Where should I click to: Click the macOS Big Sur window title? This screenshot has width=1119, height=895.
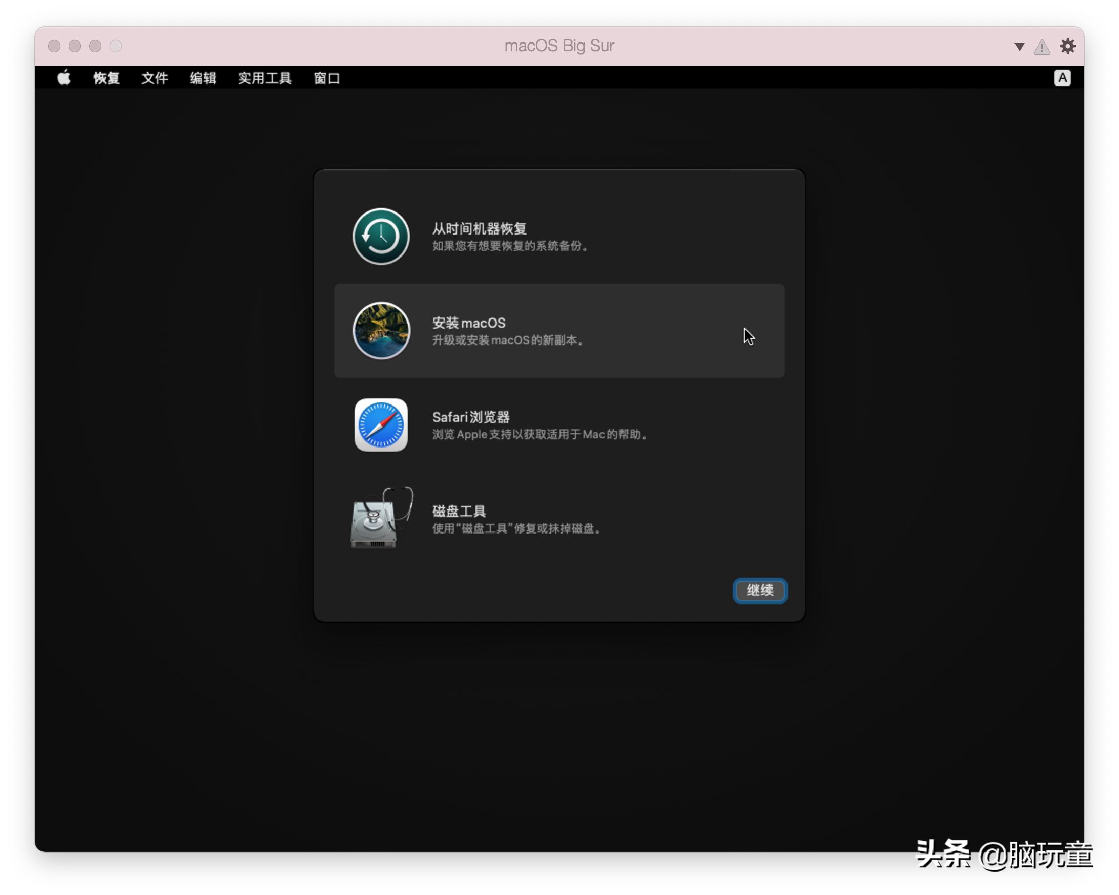[x=559, y=46]
